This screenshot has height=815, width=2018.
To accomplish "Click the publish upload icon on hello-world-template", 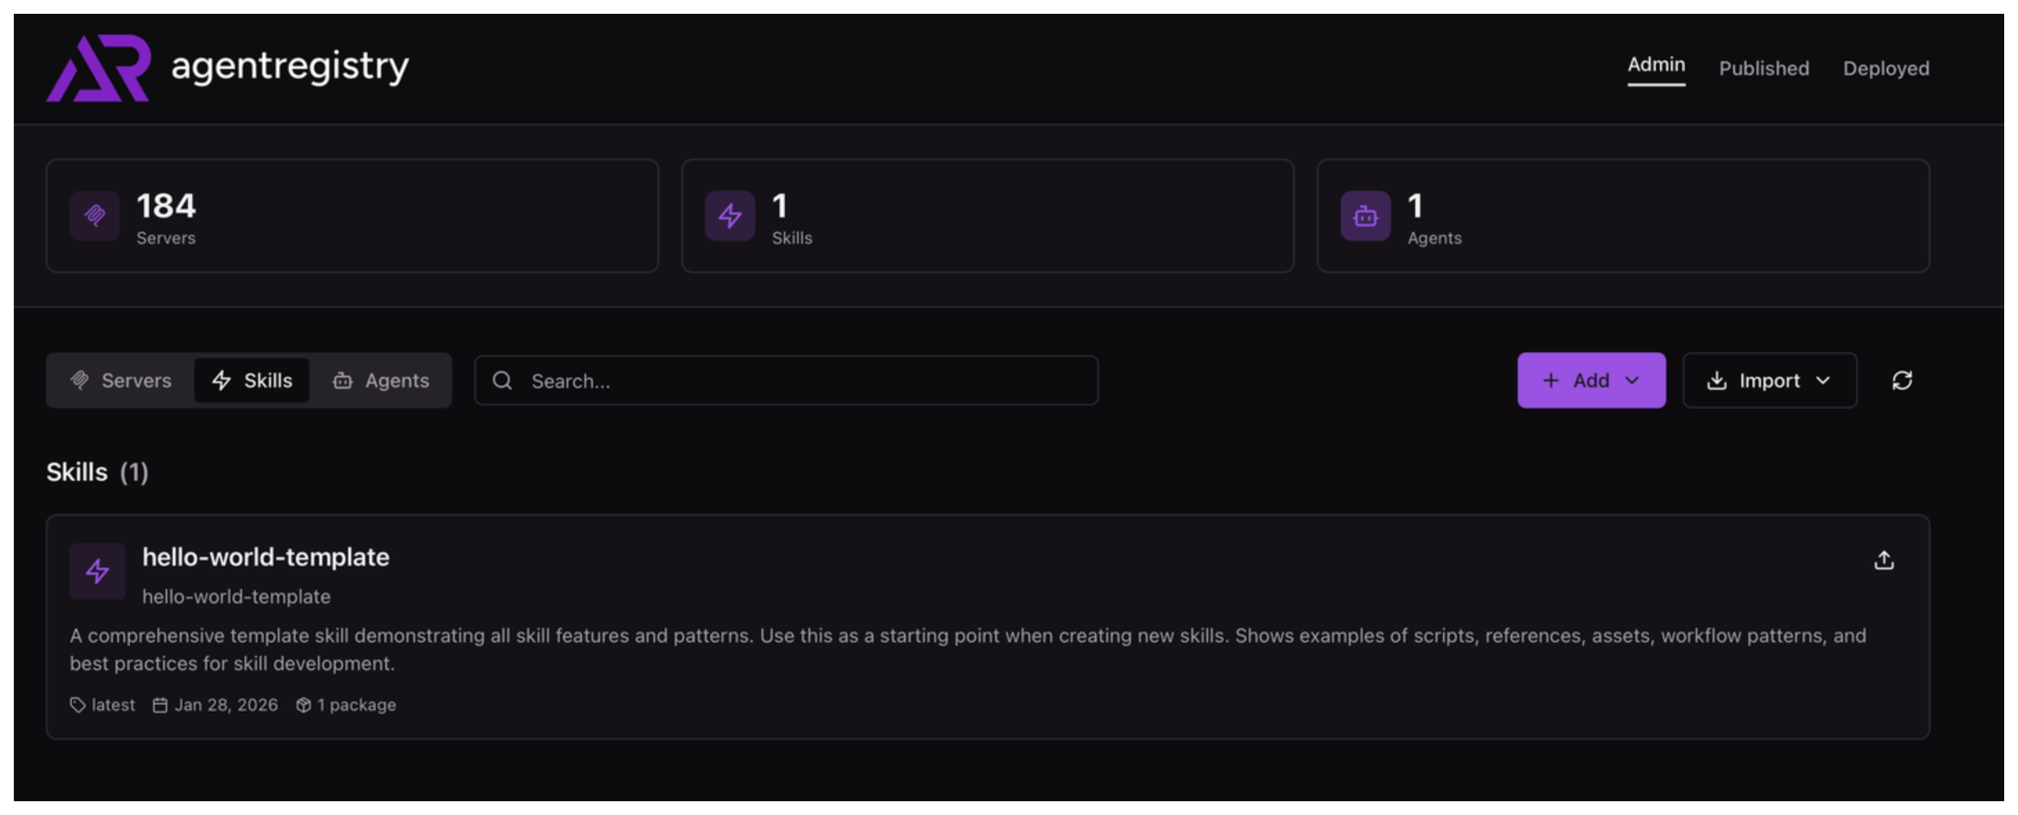I will click(1883, 561).
